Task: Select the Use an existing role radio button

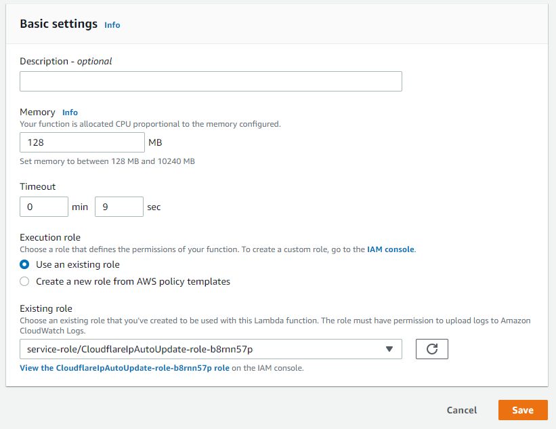Action: tap(25, 264)
